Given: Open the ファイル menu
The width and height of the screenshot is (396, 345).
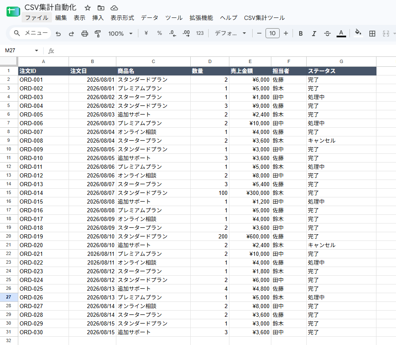Looking at the screenshot, I should point(37,18).
